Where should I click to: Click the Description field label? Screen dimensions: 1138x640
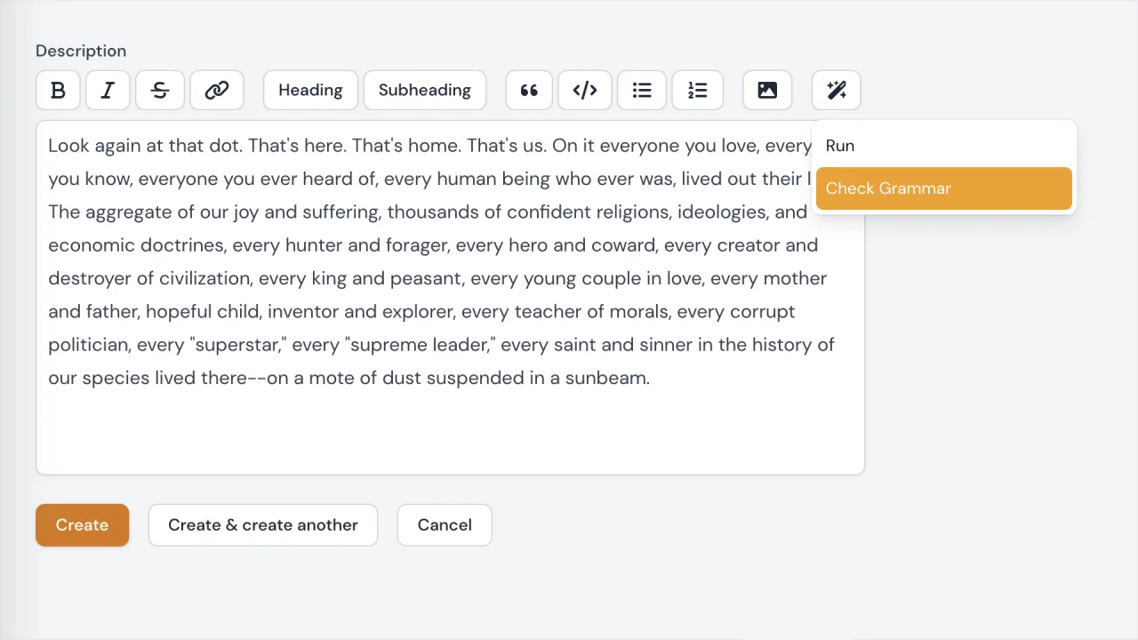pyautogui.click(x=80, y=51)
